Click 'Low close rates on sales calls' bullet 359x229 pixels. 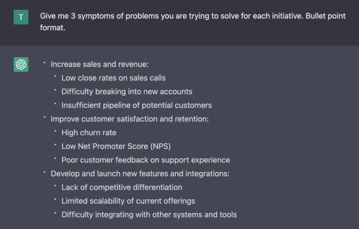(113, 78)
